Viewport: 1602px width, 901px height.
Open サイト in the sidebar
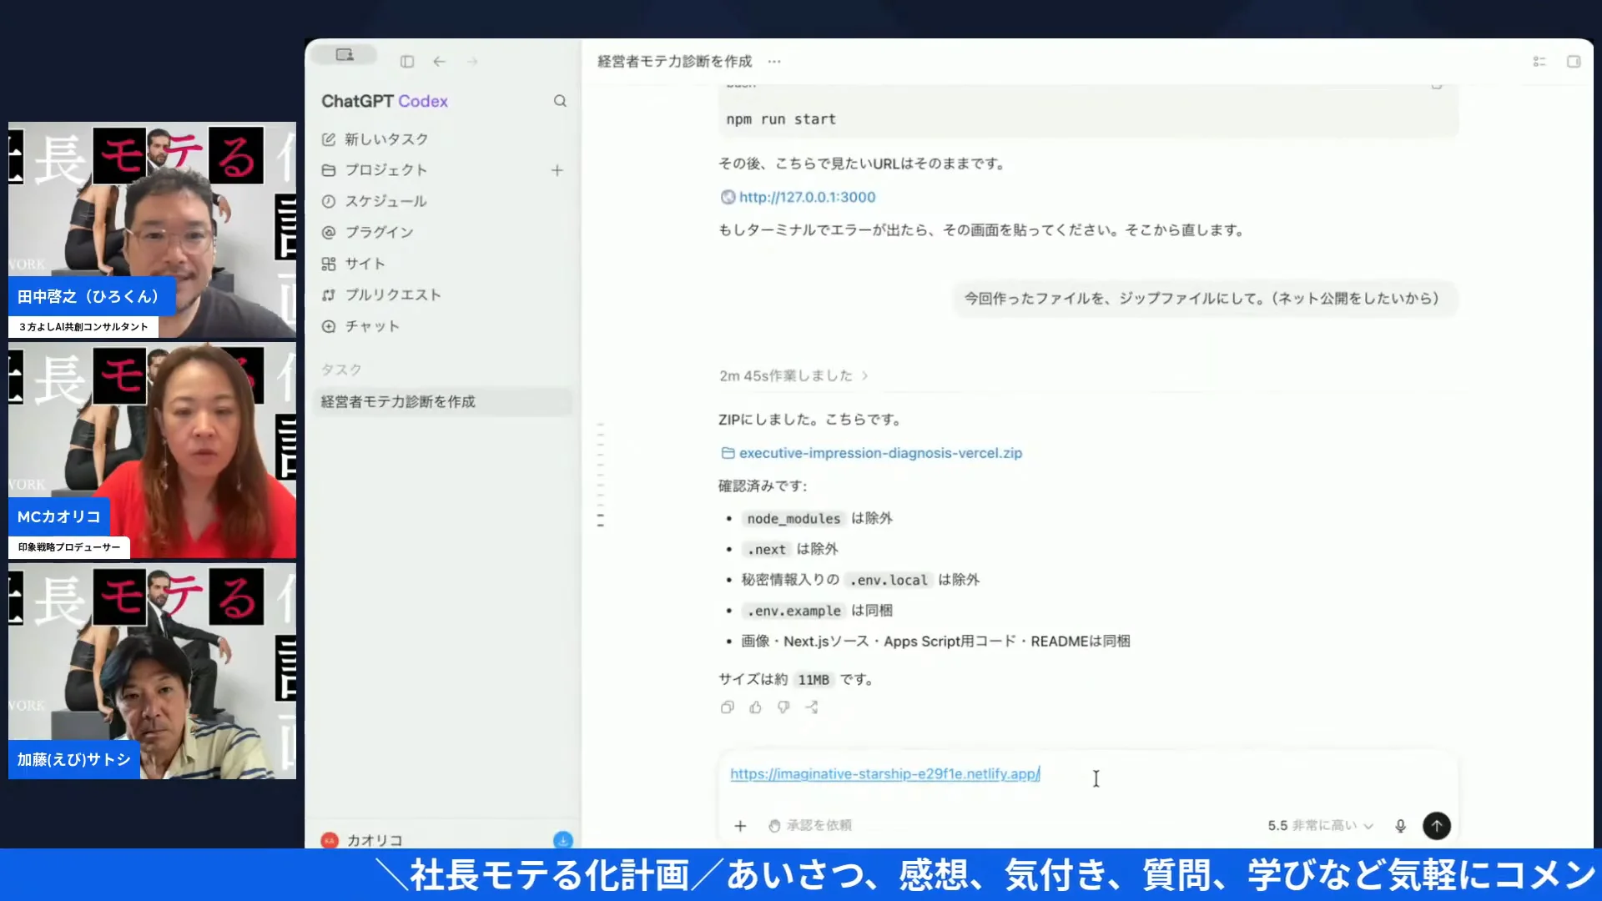coord(354,264)
